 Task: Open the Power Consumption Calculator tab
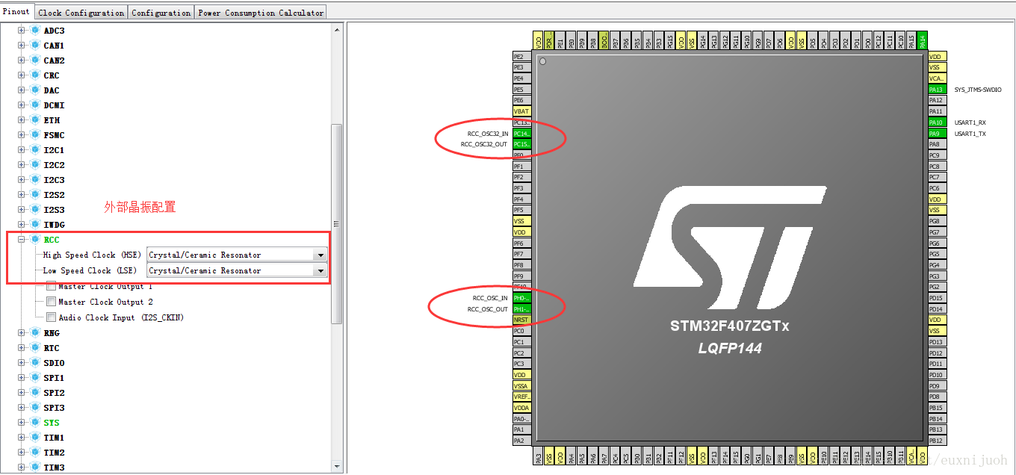point(261,13)
